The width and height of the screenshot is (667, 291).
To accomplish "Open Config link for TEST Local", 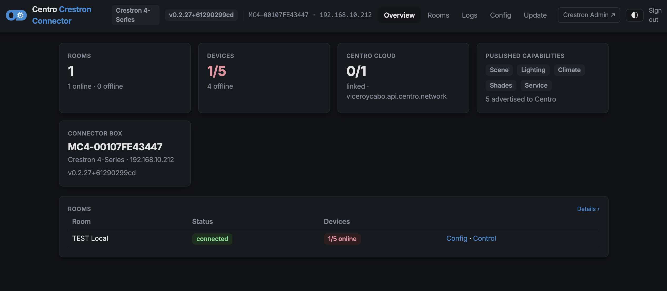I will click(457, 238).
